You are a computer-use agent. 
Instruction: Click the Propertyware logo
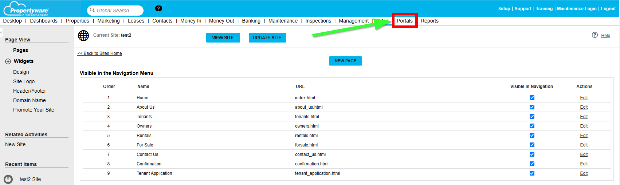click(x=26, y=9)
